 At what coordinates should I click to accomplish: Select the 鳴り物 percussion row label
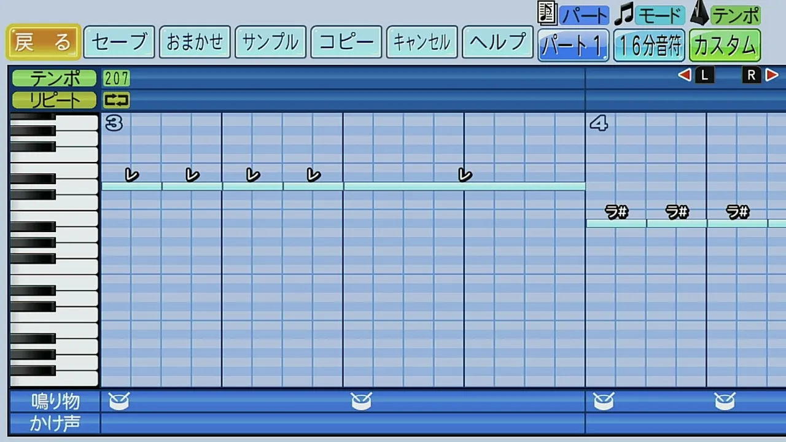click(55, 401)
